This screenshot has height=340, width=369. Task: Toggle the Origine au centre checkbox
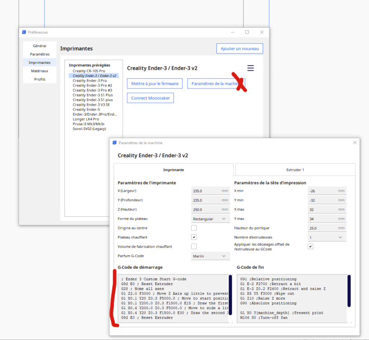click(x=194, y=228)
